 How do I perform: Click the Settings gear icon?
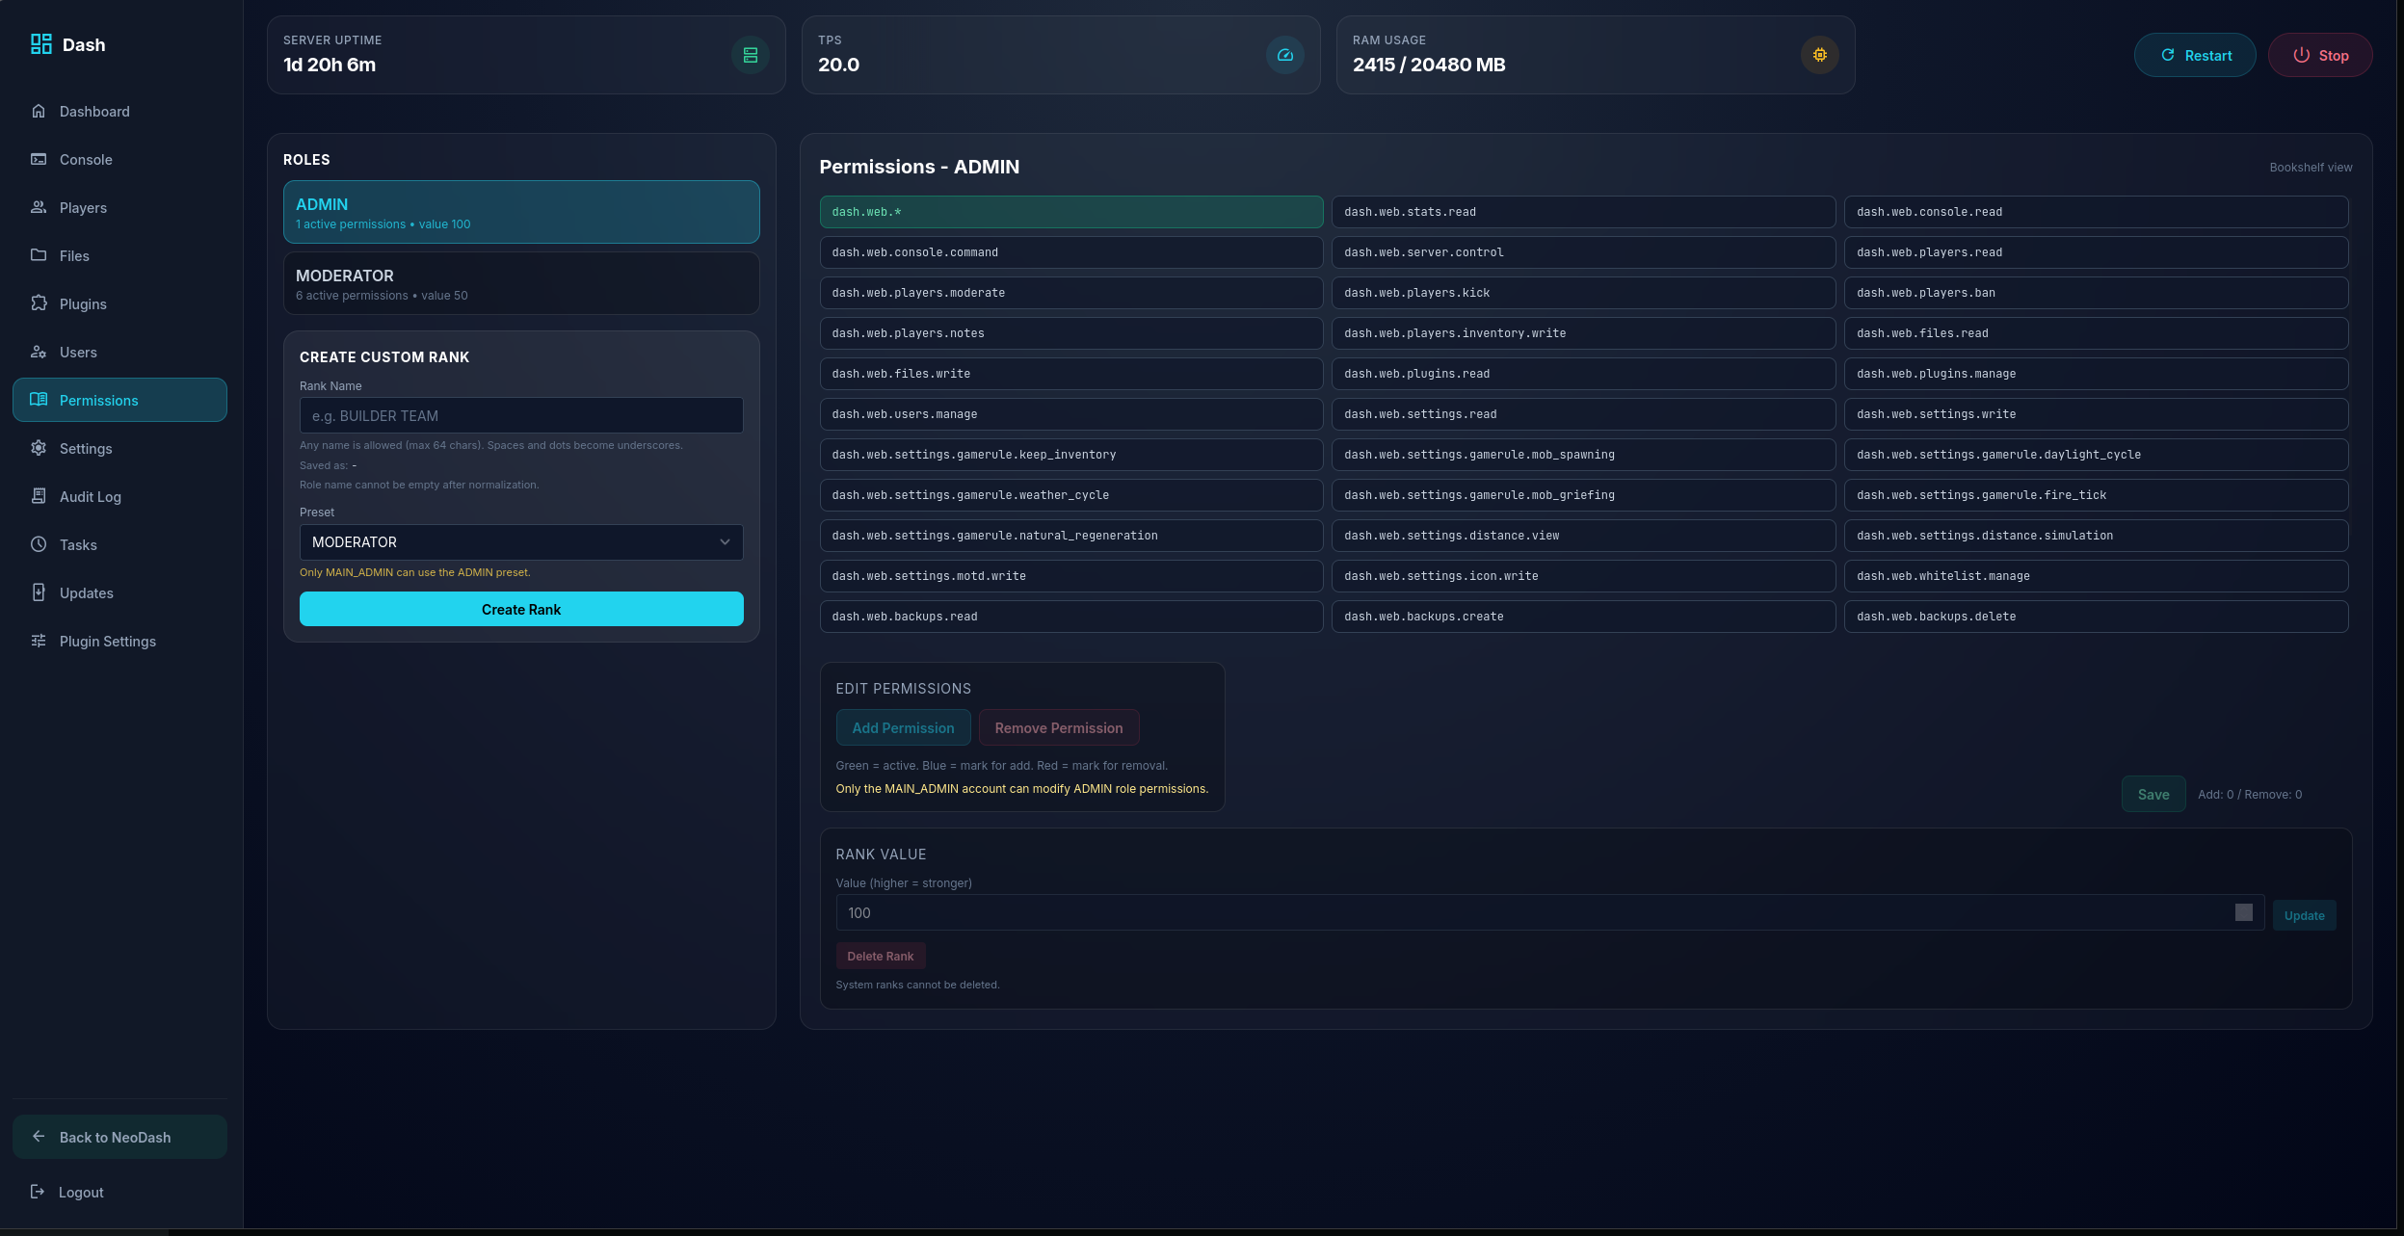(x=39, y=448)
